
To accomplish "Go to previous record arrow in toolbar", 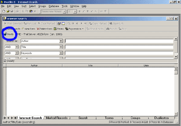I will pos(77,24).
